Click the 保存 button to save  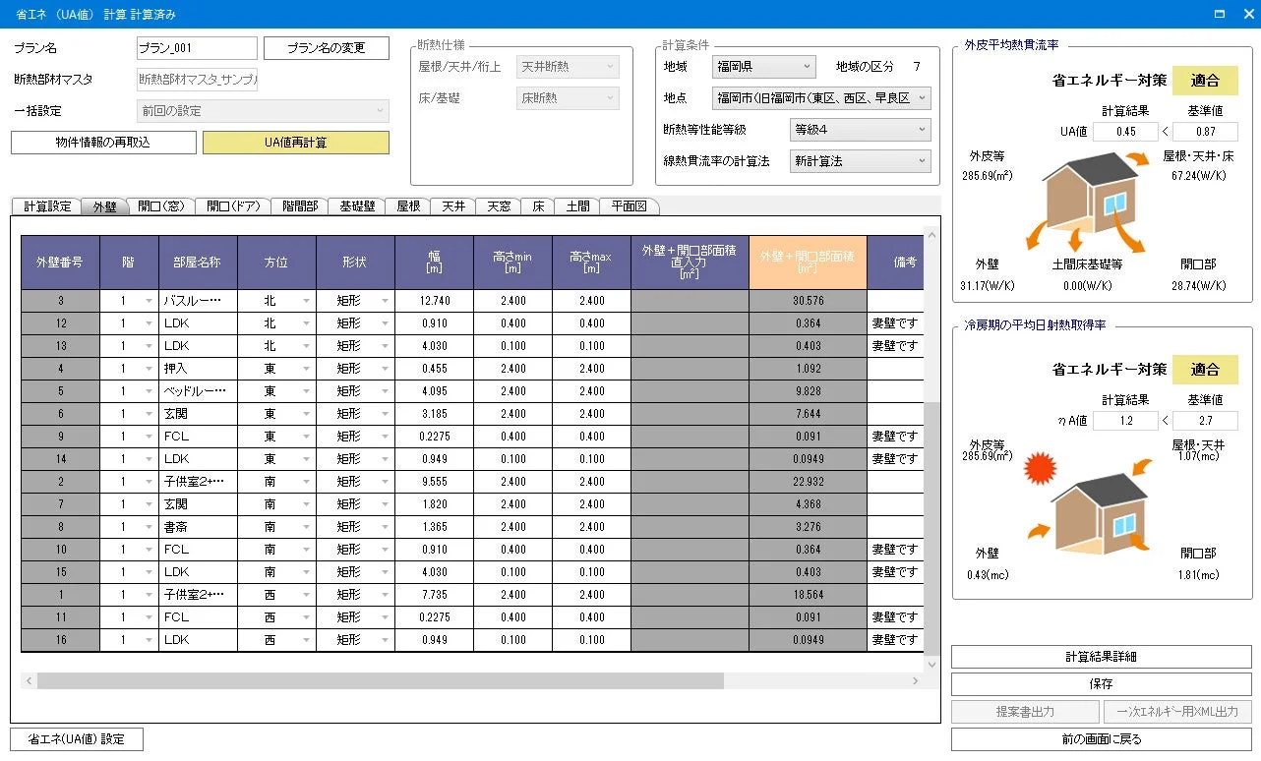coord(1101,683)
